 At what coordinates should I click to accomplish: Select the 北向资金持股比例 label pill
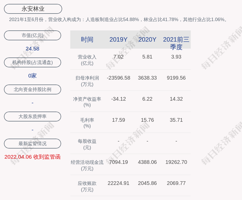pos(33,89)
